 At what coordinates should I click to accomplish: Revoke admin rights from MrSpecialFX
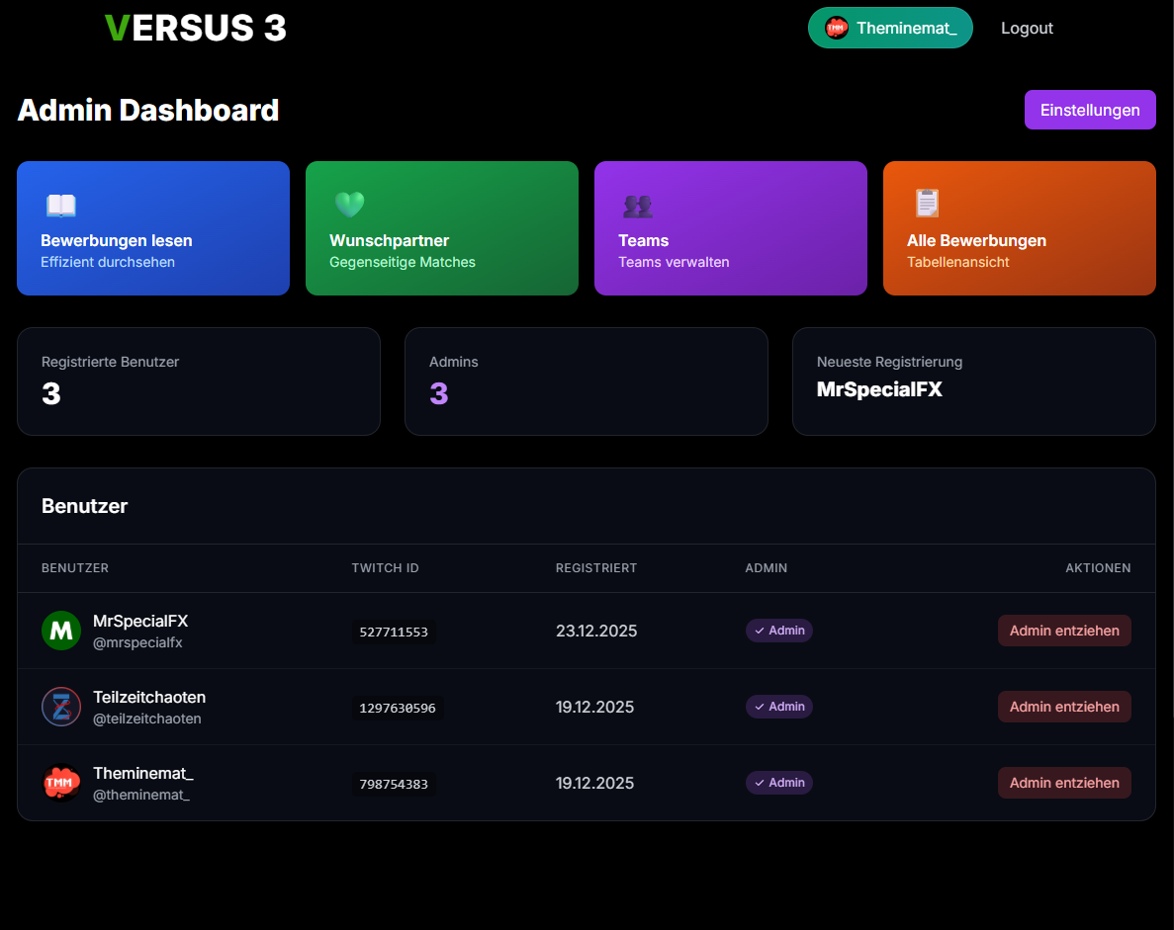click(x=1064, y=631)
